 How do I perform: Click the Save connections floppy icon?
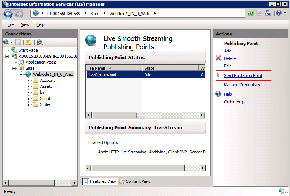[x=18, y=42]
